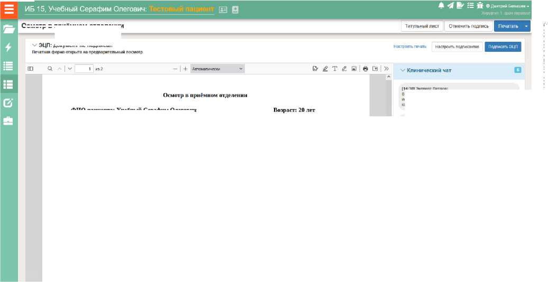This screenshot has height=282, width=548.
Task: Open the lightning bolt sidebar section
Action: click(8, 47)
